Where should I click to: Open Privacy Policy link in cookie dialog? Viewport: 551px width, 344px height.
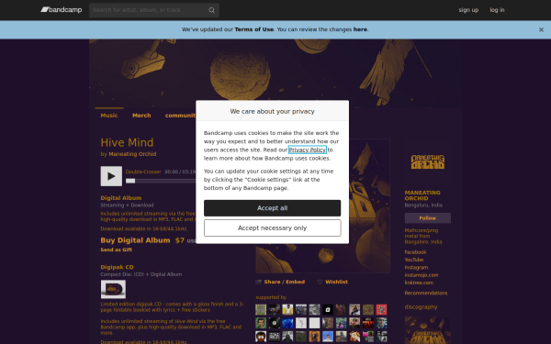point(307,150)
